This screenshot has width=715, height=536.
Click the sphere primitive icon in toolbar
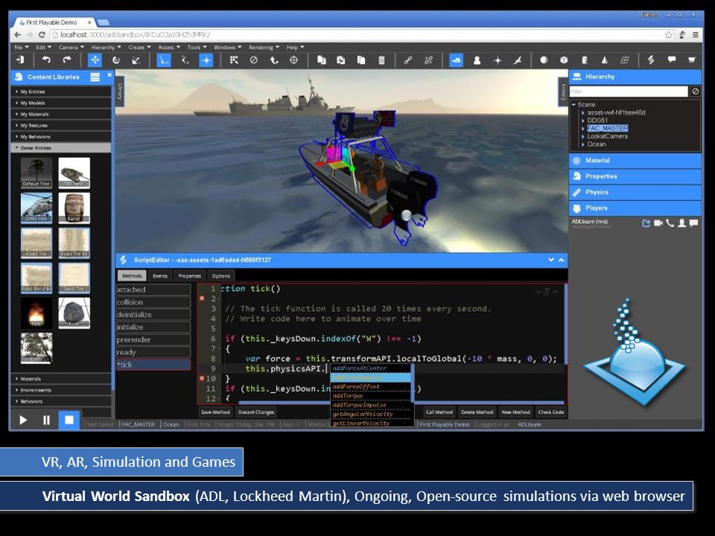pyautogui.click(x=544, y=60)
